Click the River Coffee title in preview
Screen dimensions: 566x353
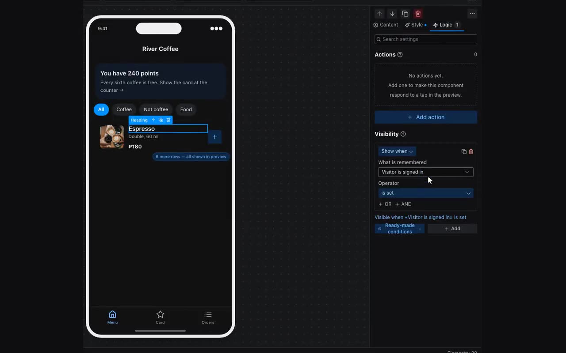(x=161, y=49)
